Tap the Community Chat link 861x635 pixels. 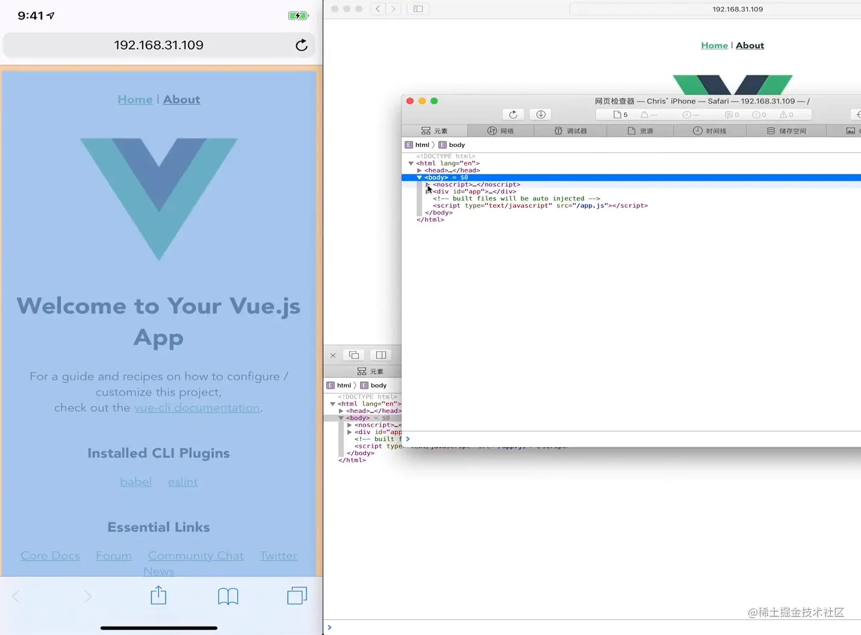coord(196,556)
